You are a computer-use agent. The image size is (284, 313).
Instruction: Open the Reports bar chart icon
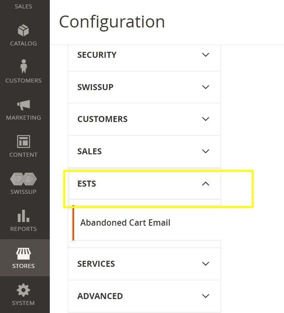(x=24, y=216)
